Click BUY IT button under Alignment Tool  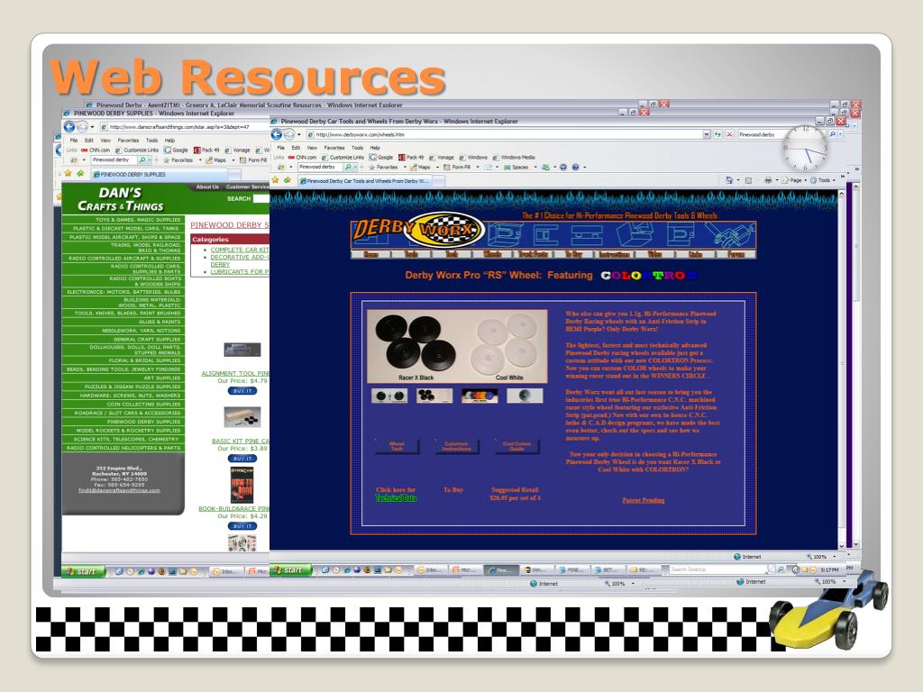(x=242, y=391)
